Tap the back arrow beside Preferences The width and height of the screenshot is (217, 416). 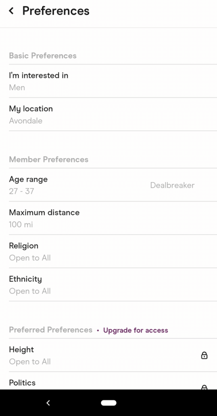(x=11, y=11)
